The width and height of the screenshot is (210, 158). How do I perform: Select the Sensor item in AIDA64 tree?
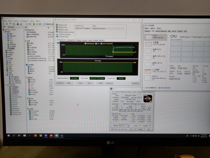tap(11, 48)
